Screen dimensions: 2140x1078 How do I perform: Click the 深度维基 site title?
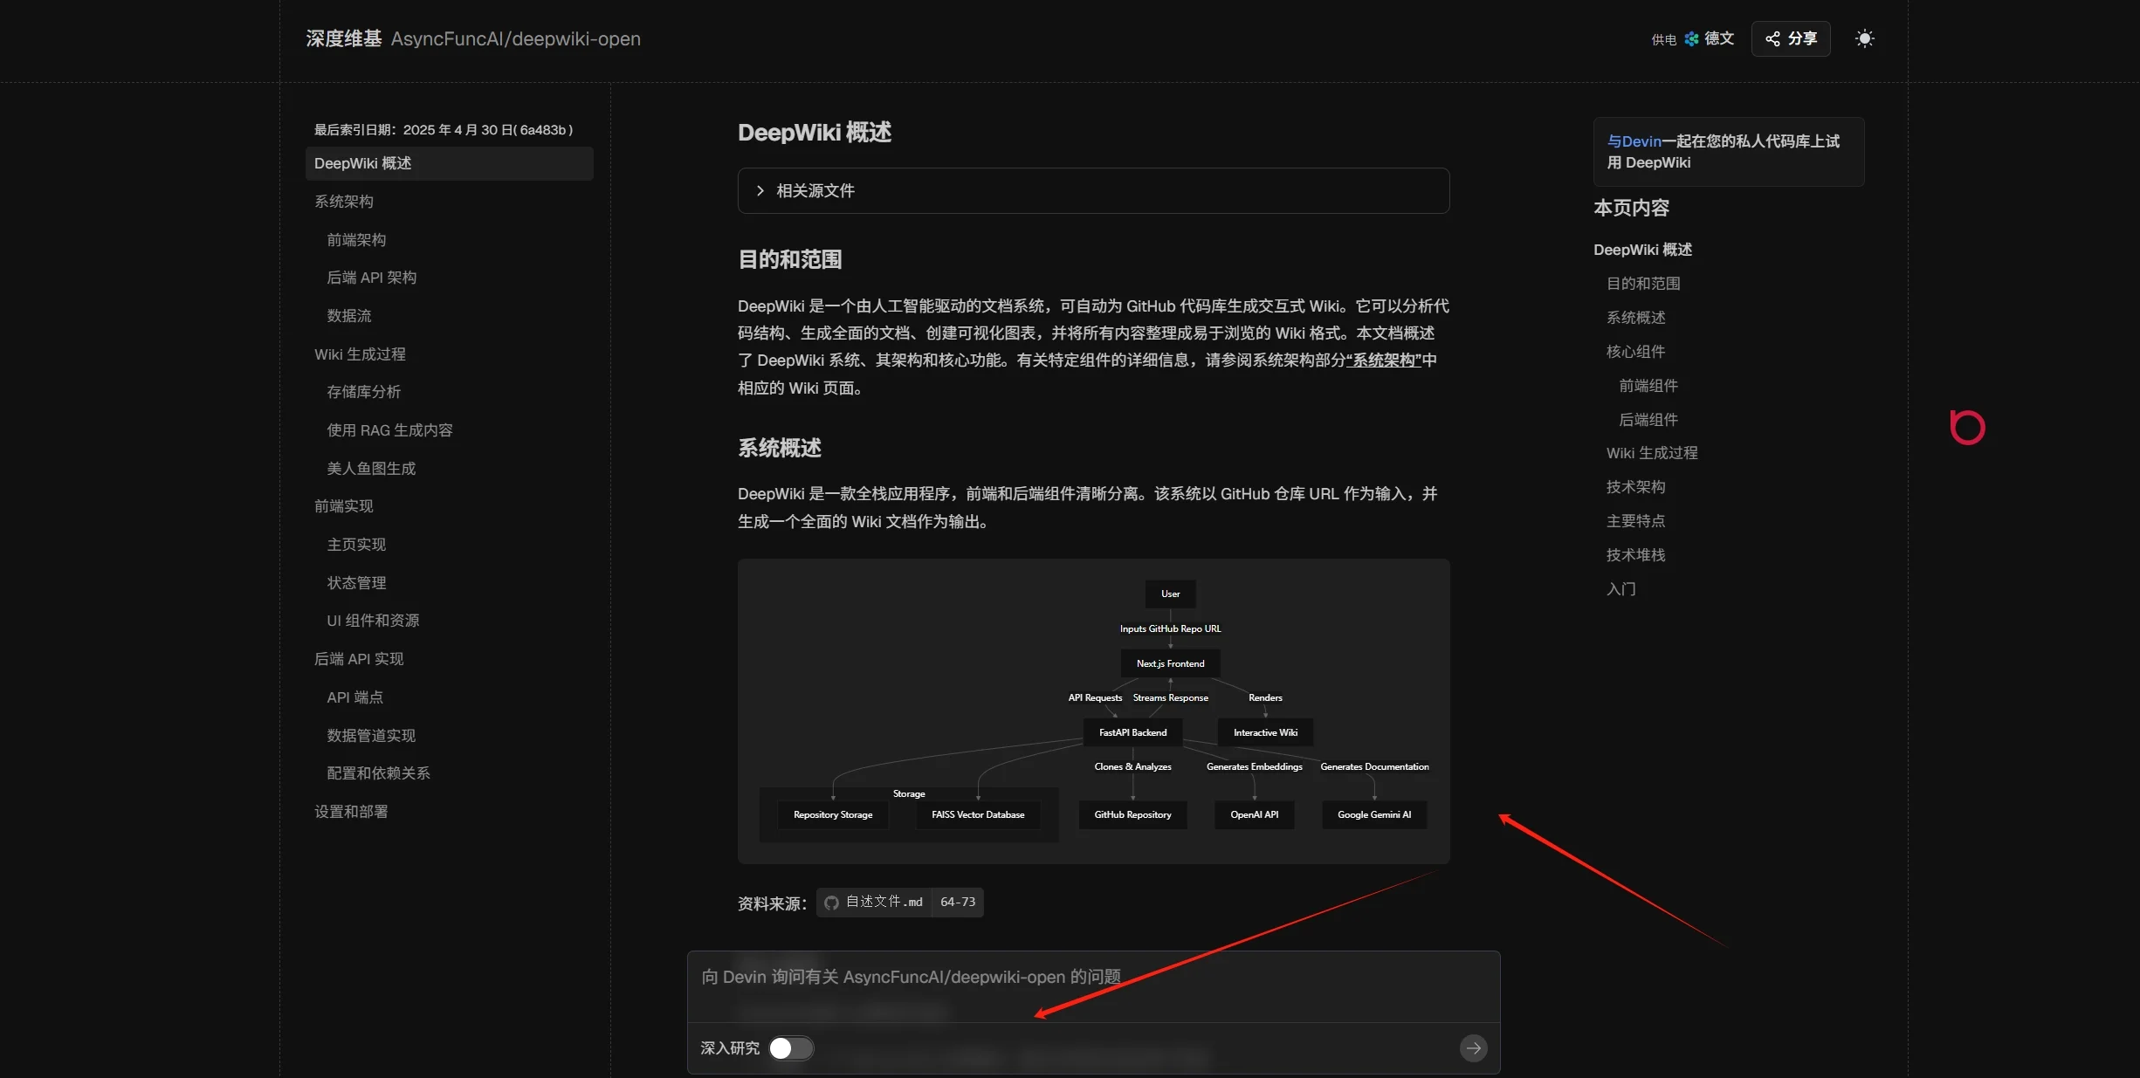coord(344,38)
